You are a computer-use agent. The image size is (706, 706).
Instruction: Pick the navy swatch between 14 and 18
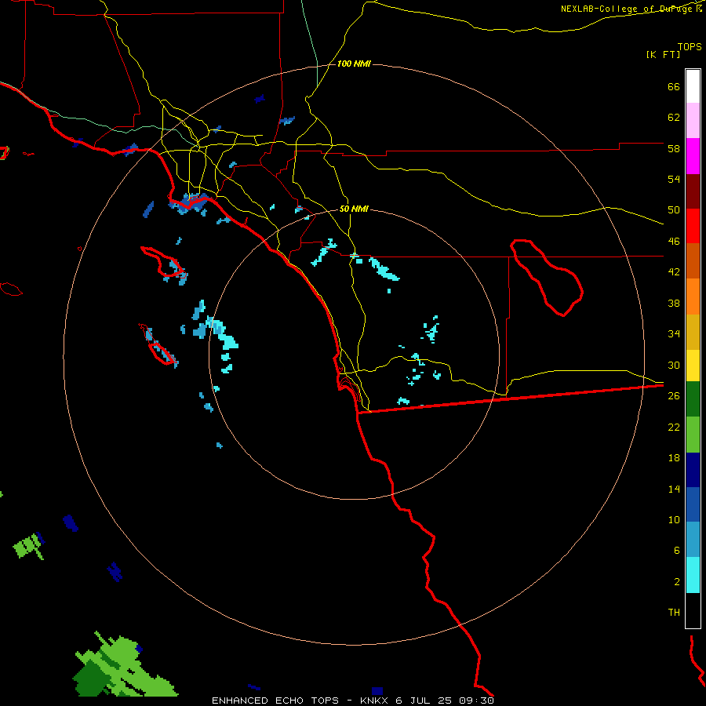pyautogui.click(x=693, y=470)
